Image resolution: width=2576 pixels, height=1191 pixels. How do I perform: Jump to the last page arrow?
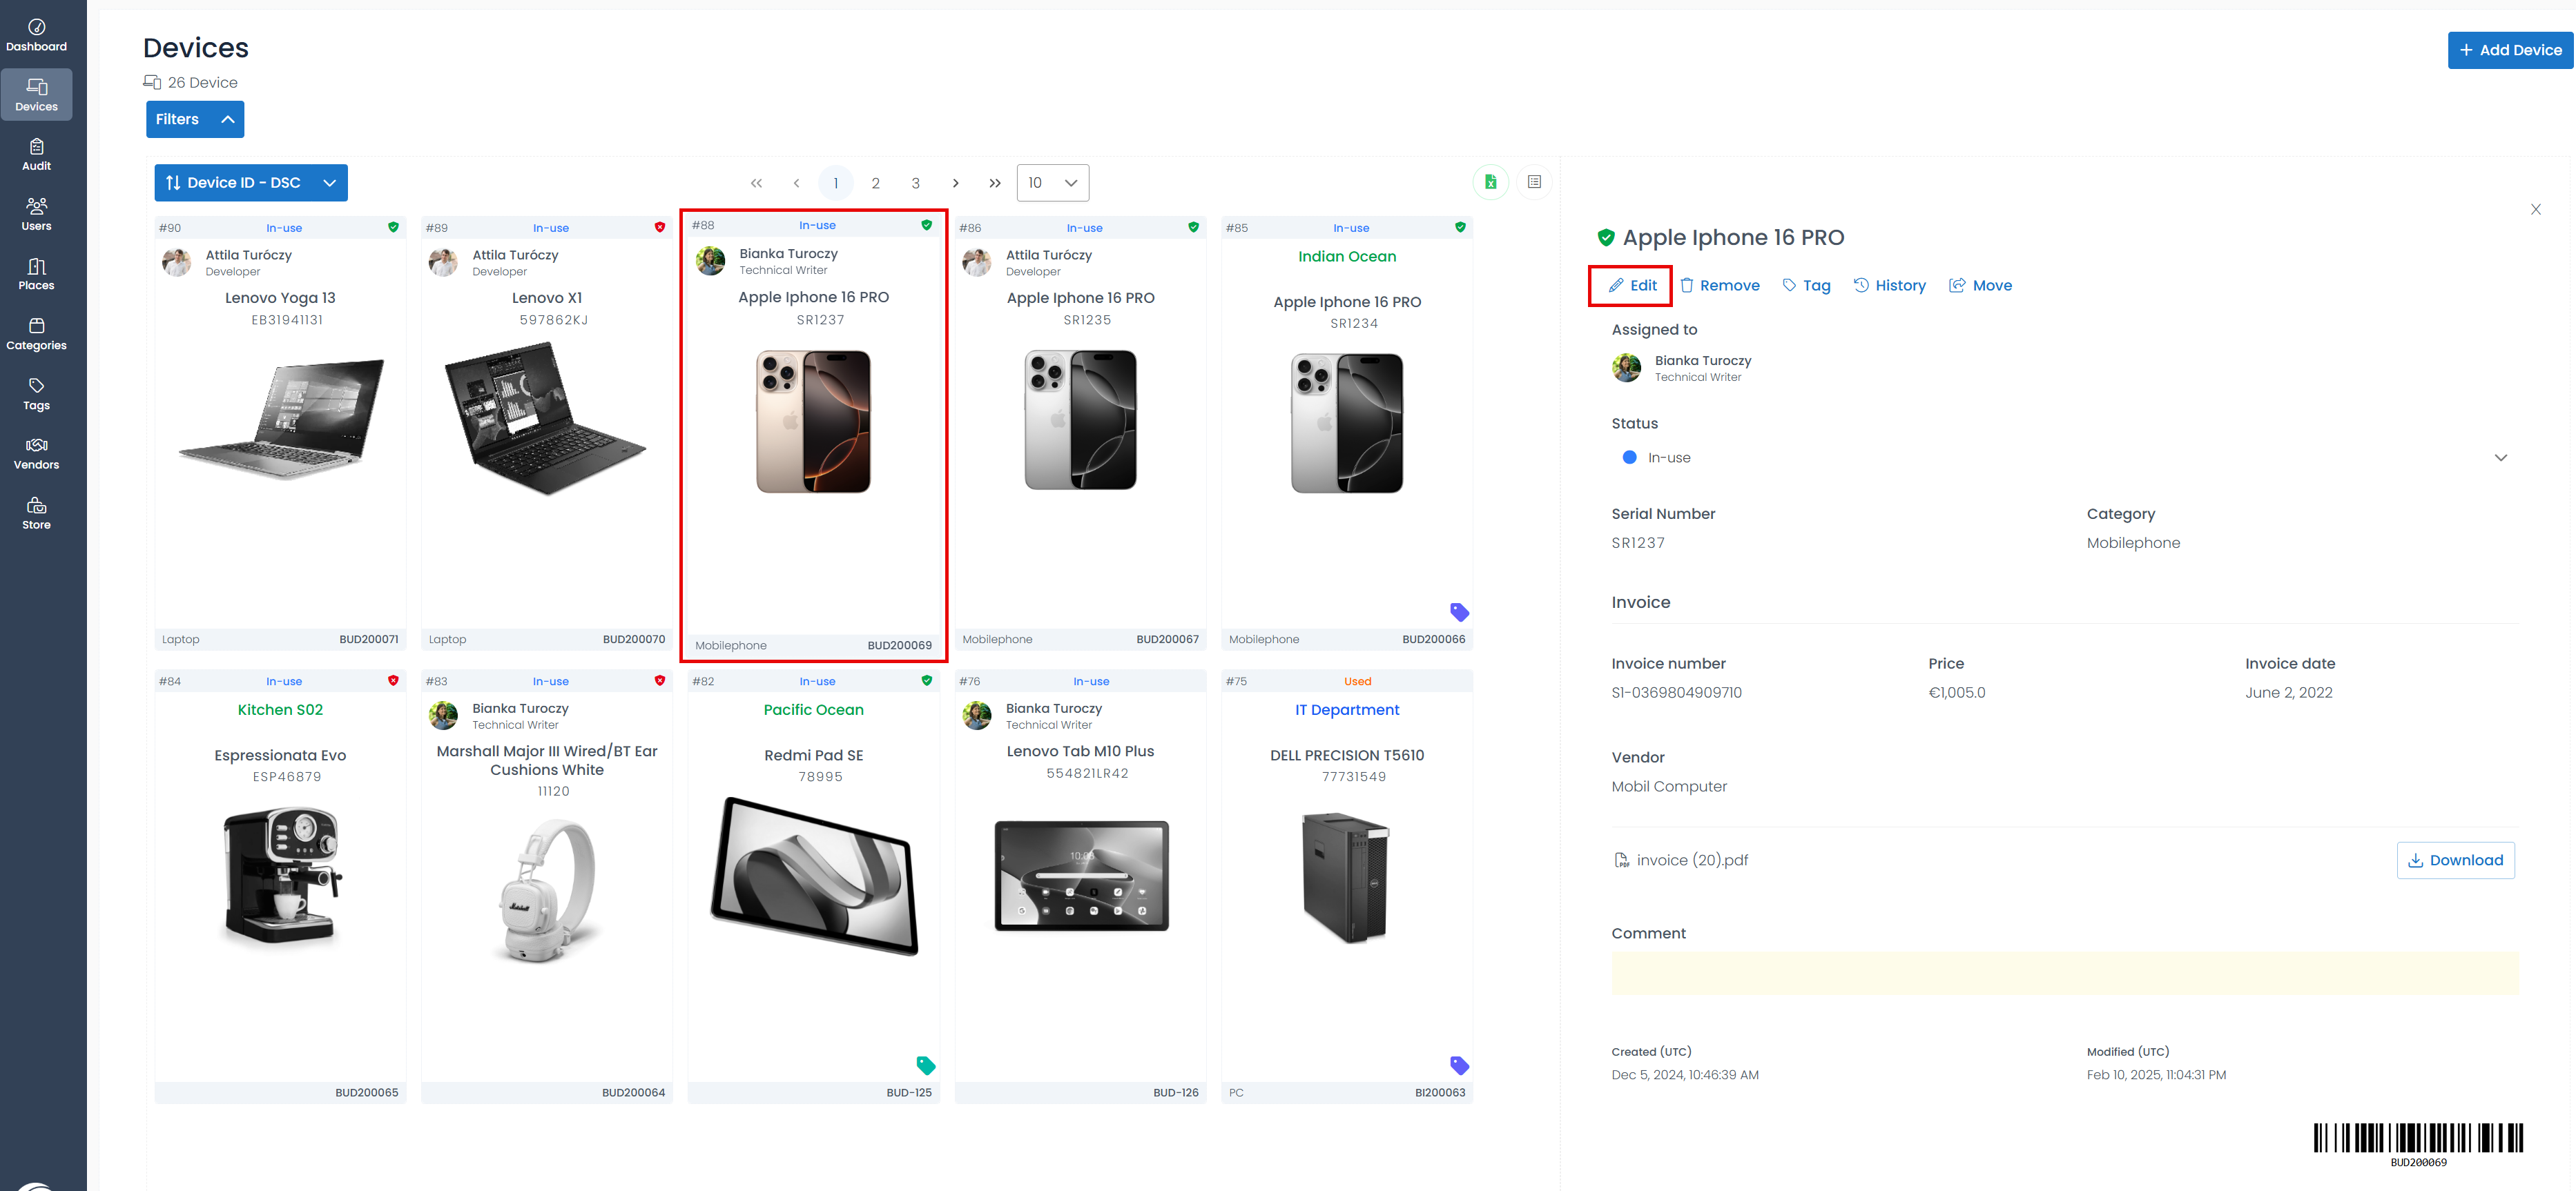point(995,183)
